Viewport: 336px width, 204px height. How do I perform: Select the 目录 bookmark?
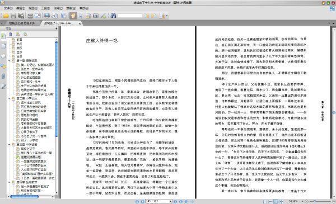coord(19,56)
